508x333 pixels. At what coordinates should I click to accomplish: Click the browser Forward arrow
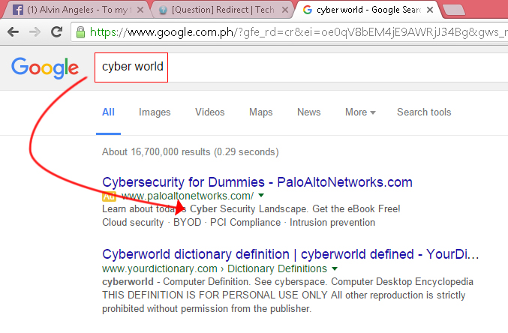35,31
